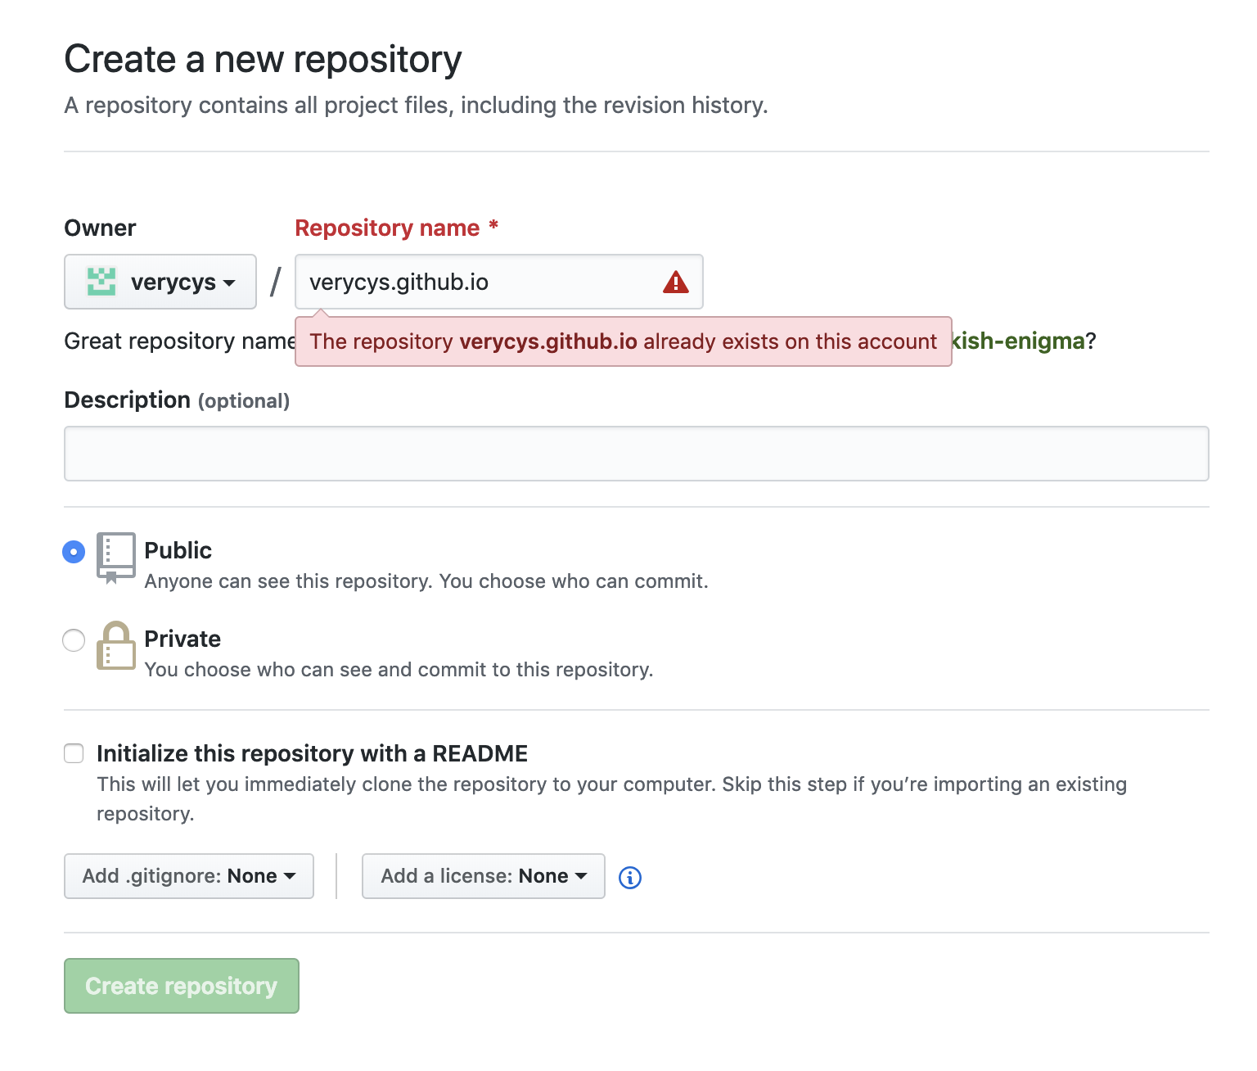1257x1071 pixels.
Task: Open the Add a license dropdown
Action: pos(484,876)
